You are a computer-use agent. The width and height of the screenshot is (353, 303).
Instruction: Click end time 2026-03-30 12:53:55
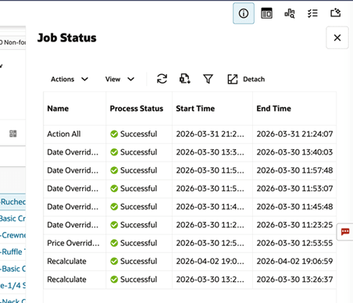click(294, 243)
